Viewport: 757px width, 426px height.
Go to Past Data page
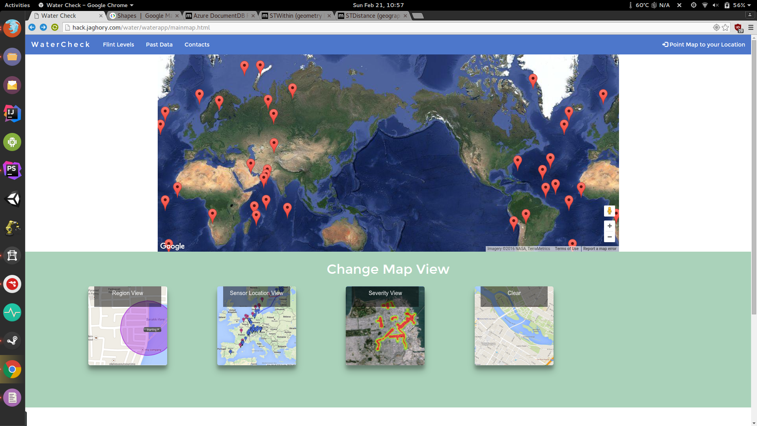point(159,45)
